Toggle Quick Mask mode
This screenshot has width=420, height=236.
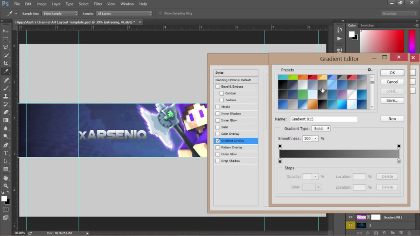pyautogui.click(x=6, y=209)
